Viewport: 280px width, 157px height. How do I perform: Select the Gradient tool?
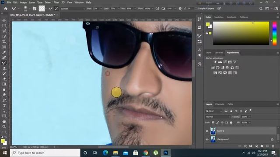tap(4, 84)
